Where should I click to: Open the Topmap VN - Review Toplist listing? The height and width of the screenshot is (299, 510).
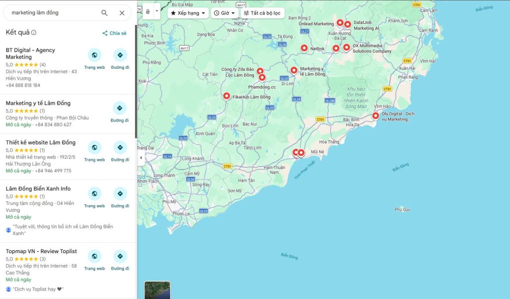41,251
